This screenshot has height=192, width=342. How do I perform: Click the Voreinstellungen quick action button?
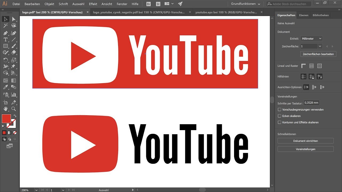click(x=306, y=149)
